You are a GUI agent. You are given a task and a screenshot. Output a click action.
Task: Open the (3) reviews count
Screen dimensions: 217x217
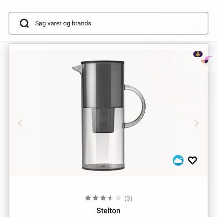click(x=128, y=198)
